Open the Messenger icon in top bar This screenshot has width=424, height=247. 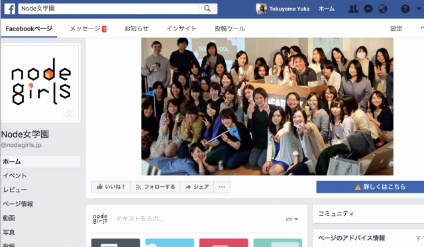click(x=368, y=9)
